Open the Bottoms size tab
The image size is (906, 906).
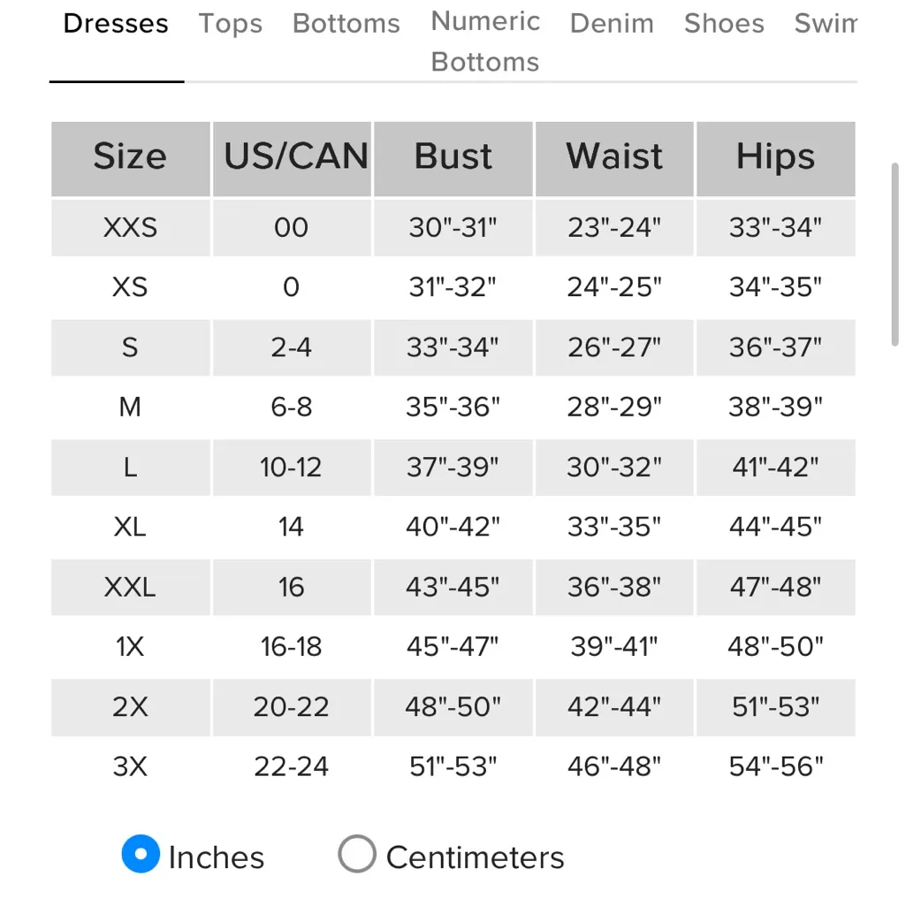tap(346, 24)
